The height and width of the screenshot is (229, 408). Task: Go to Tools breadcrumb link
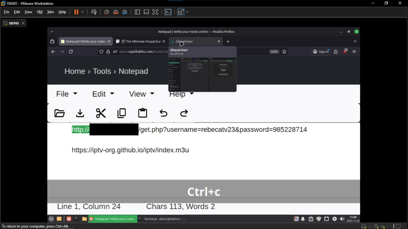102,71
